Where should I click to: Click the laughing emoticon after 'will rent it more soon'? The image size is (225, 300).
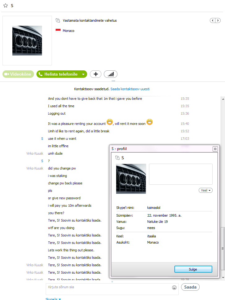tap(150, 122)
